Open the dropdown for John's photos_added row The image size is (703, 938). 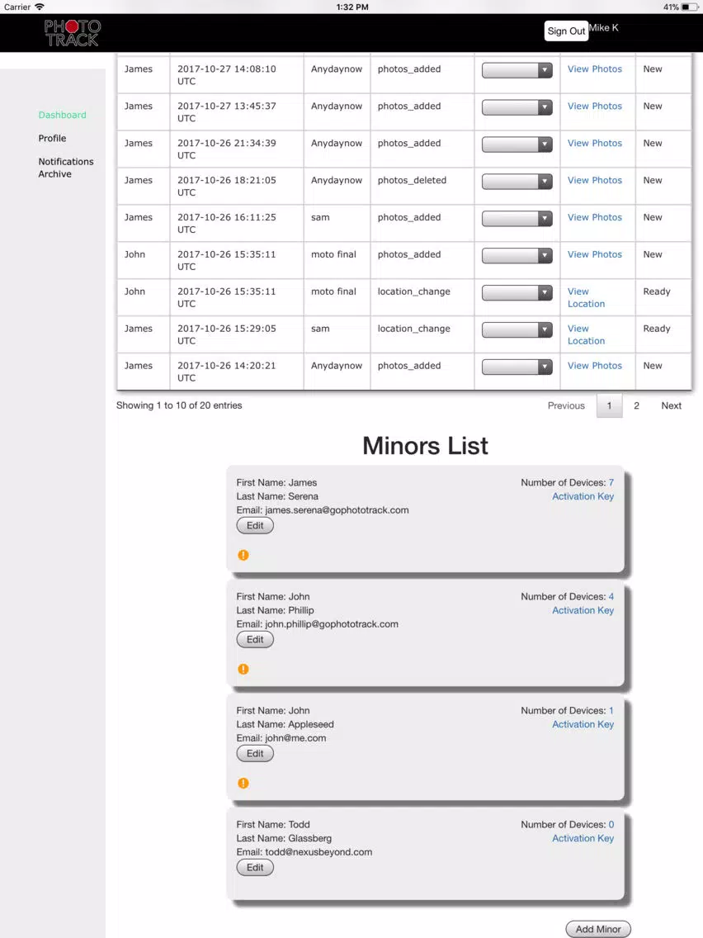(x=517, y=255)
